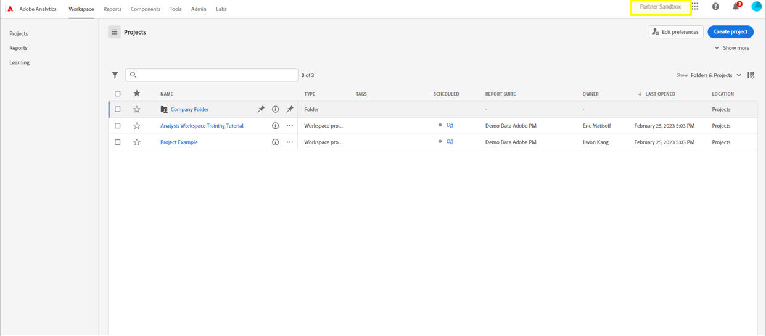Image resolution: width=766 pixels, height=336 pixels.
Task: Favorite the Analysis Workspace Training Tutorial star
Action: (137, 126)
